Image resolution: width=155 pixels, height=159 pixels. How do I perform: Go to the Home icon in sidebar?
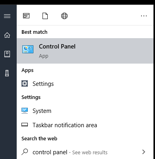click(x=7, y=35)
